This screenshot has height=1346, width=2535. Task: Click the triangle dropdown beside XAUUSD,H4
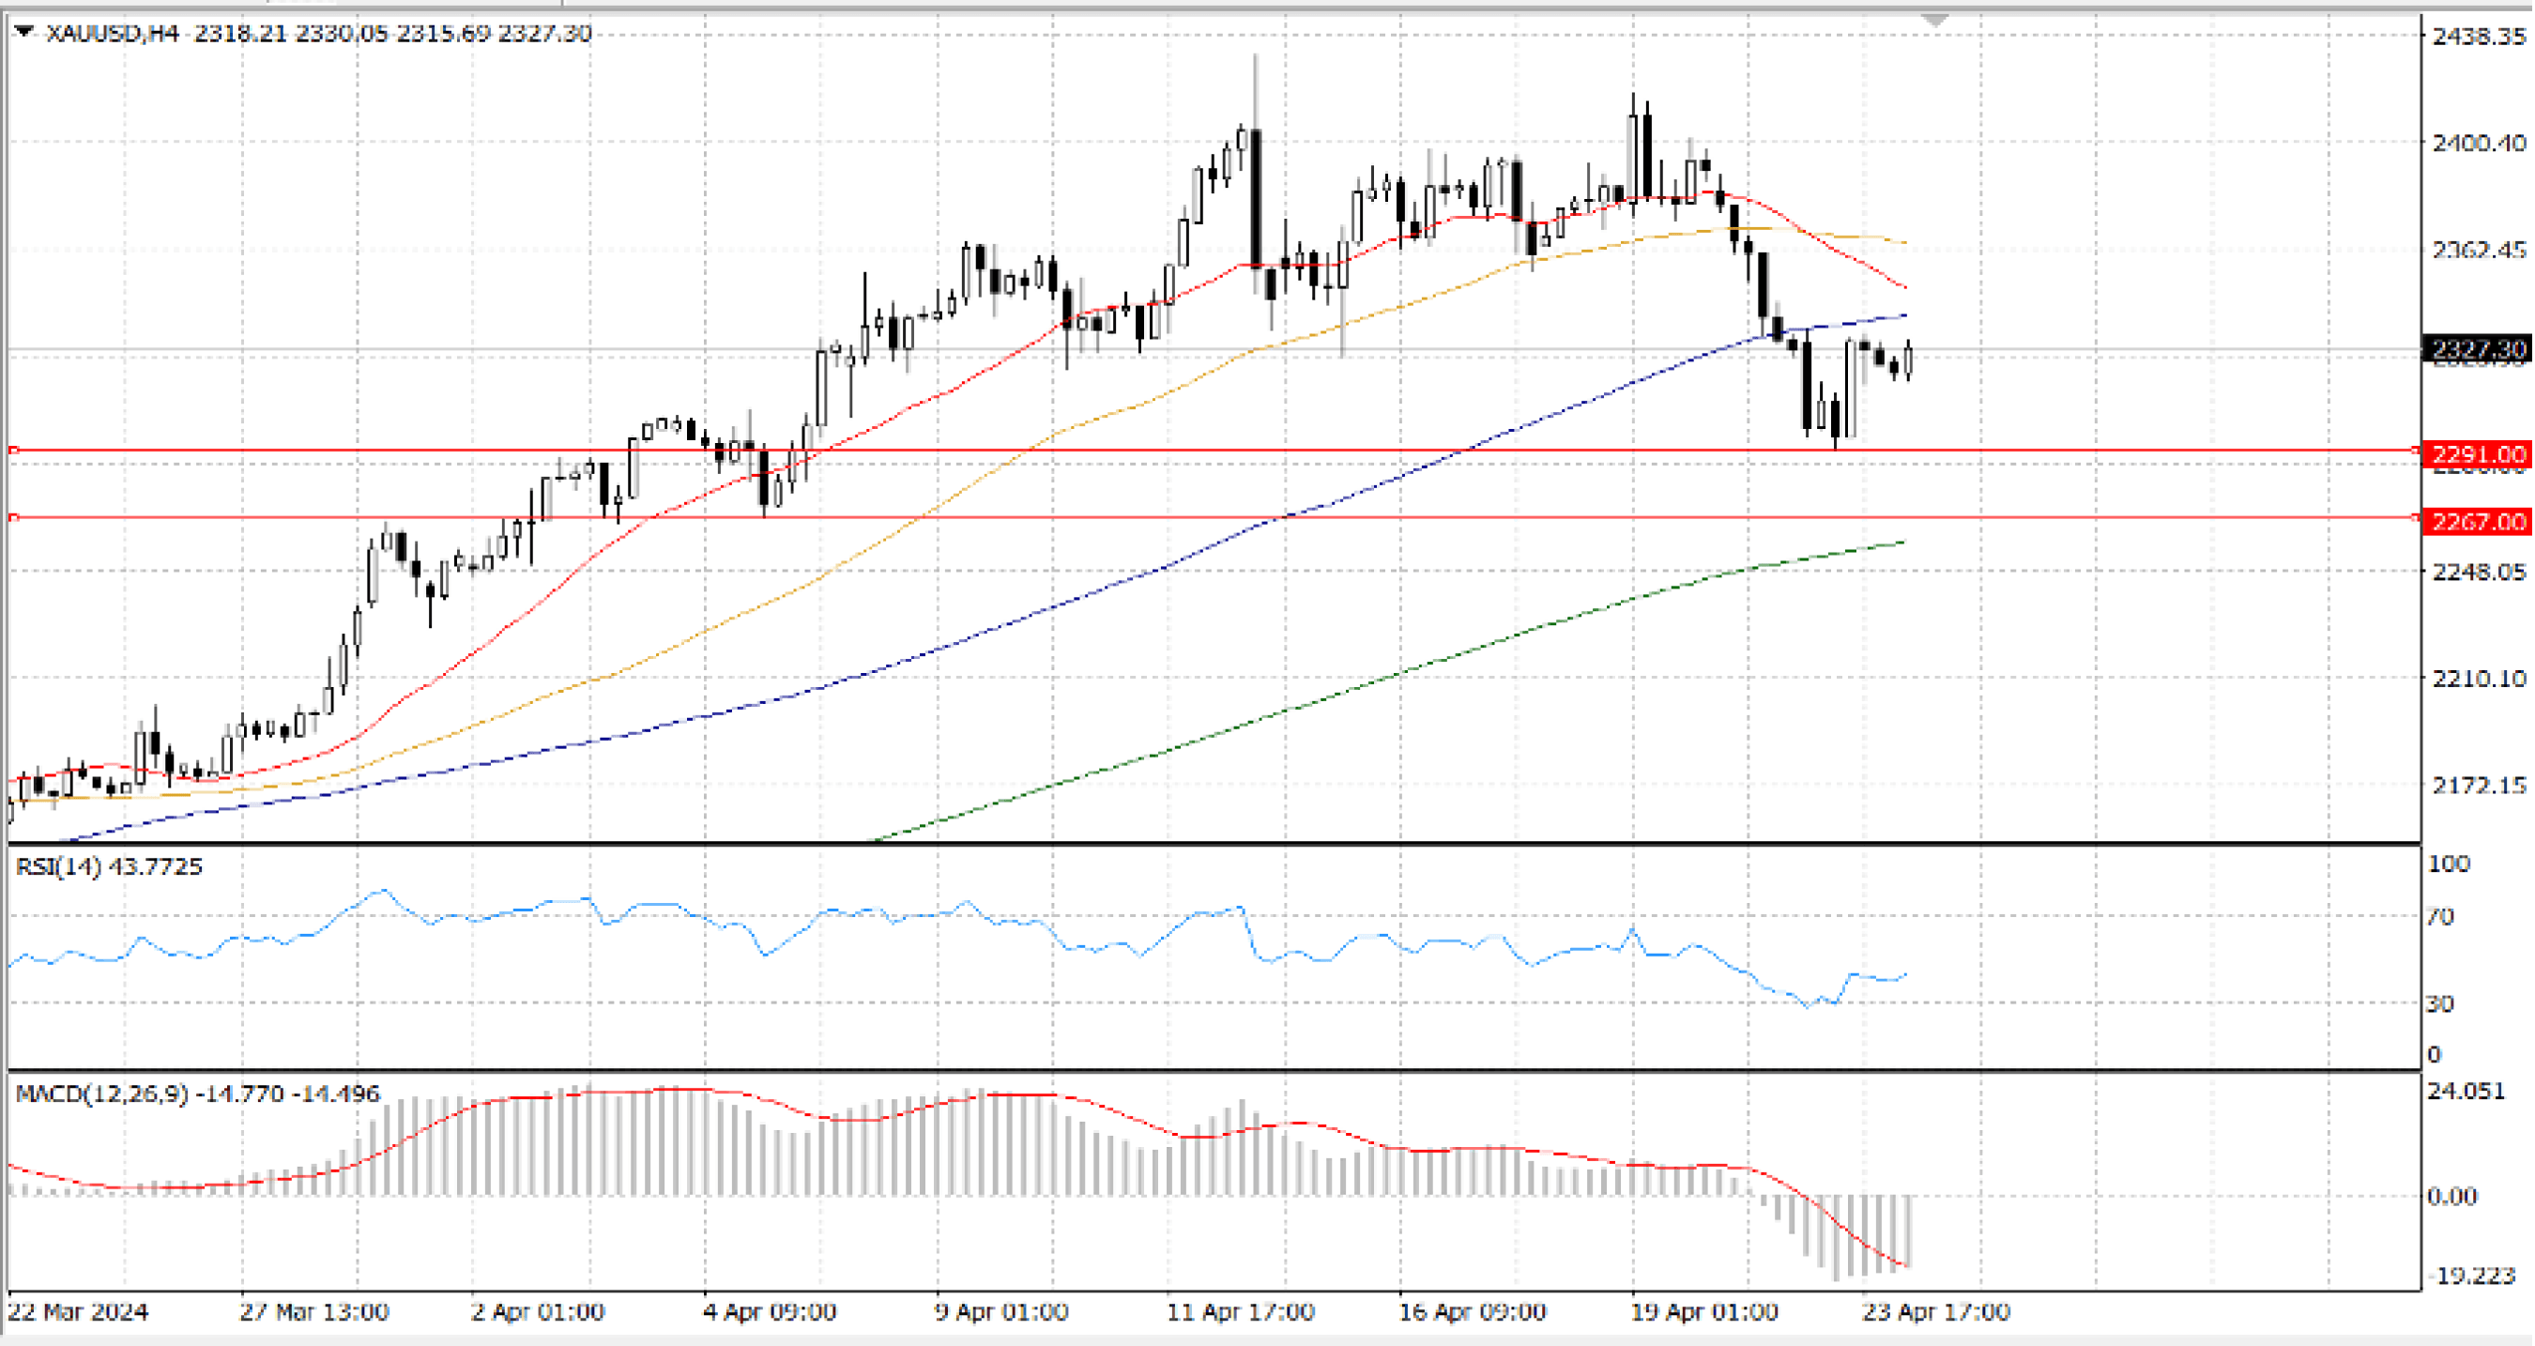point(24,33)
